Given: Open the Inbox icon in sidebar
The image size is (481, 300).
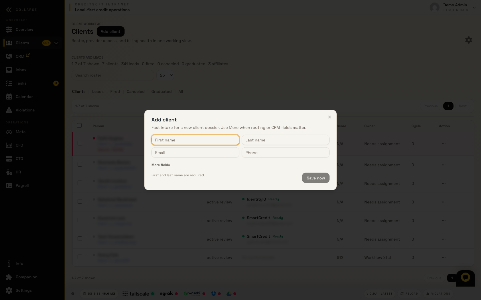Looking at the screenshot, I should [x=9, y=70].
